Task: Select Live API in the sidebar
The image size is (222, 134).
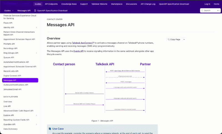Action: 7,106
